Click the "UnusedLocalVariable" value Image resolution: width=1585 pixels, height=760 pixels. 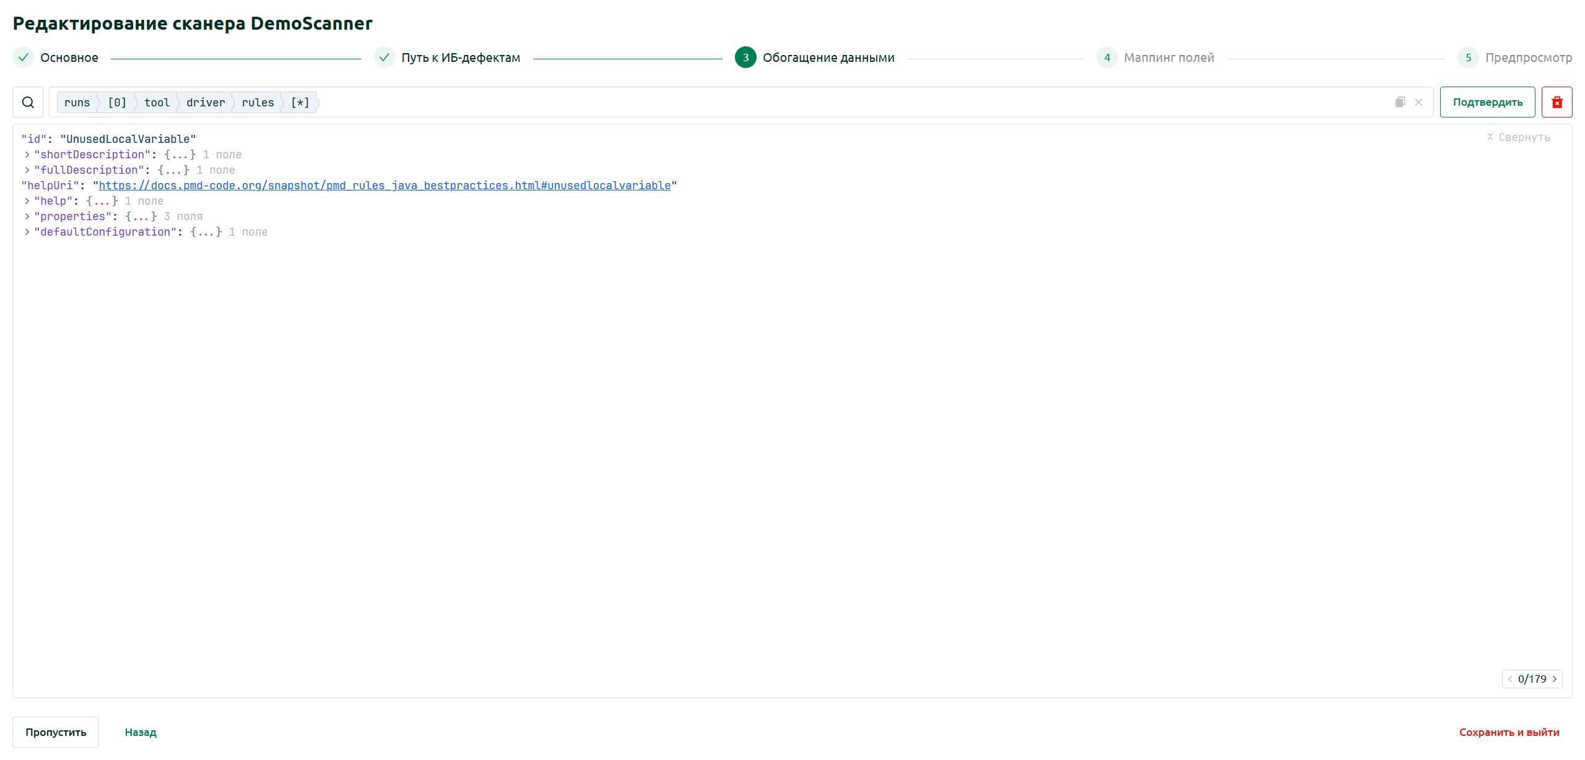[128, 139]
